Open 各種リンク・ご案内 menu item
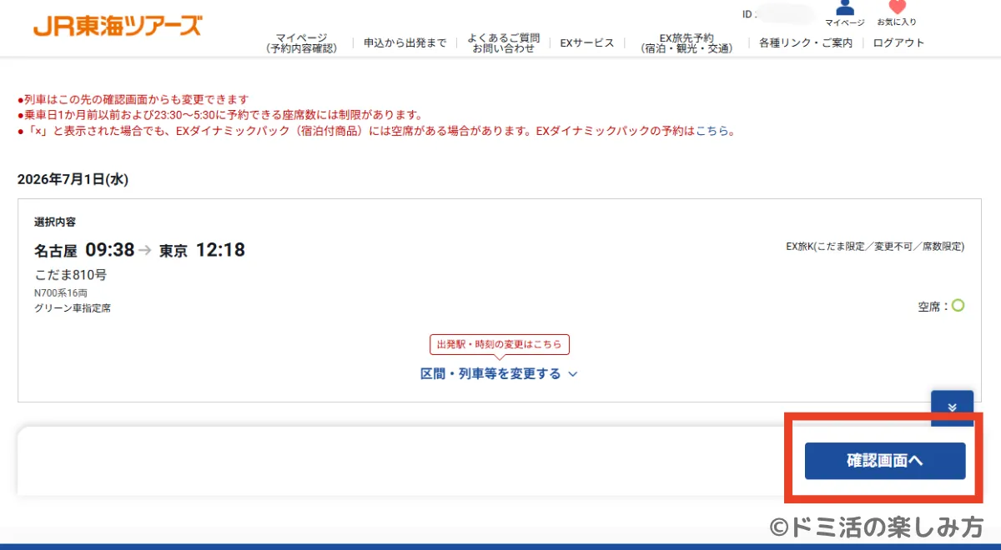1001x550 pixels. (806, 43)
